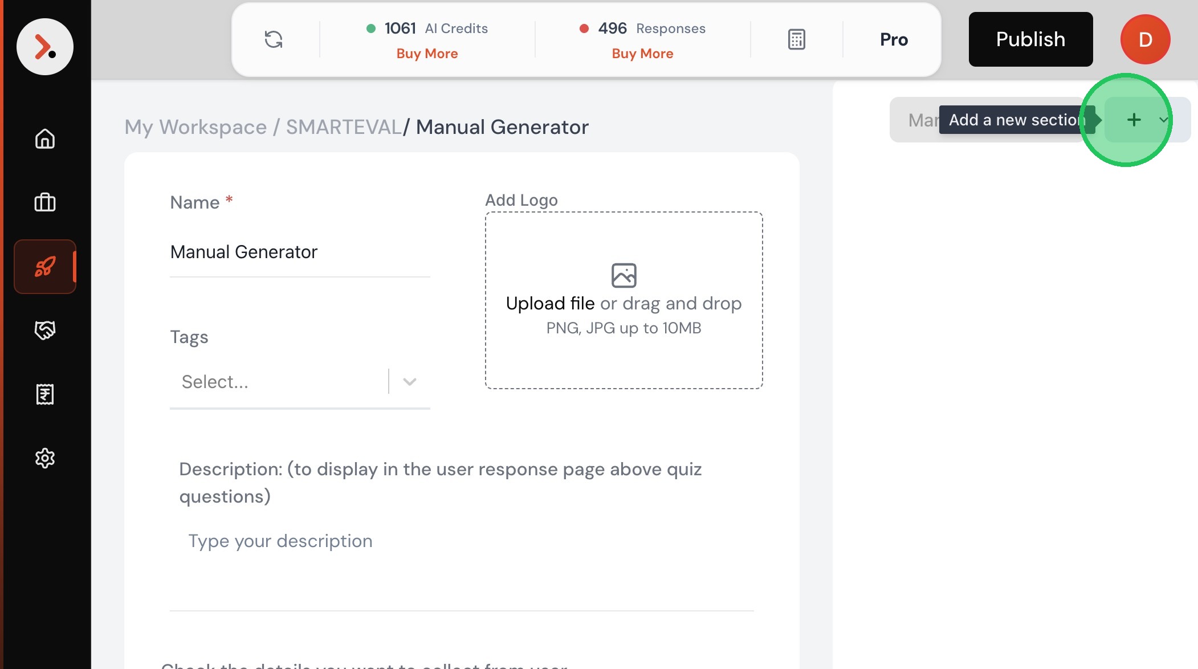Open the handshake icon in the sidebar
This screenshot has height=669, width=1198.
(44, 330)
